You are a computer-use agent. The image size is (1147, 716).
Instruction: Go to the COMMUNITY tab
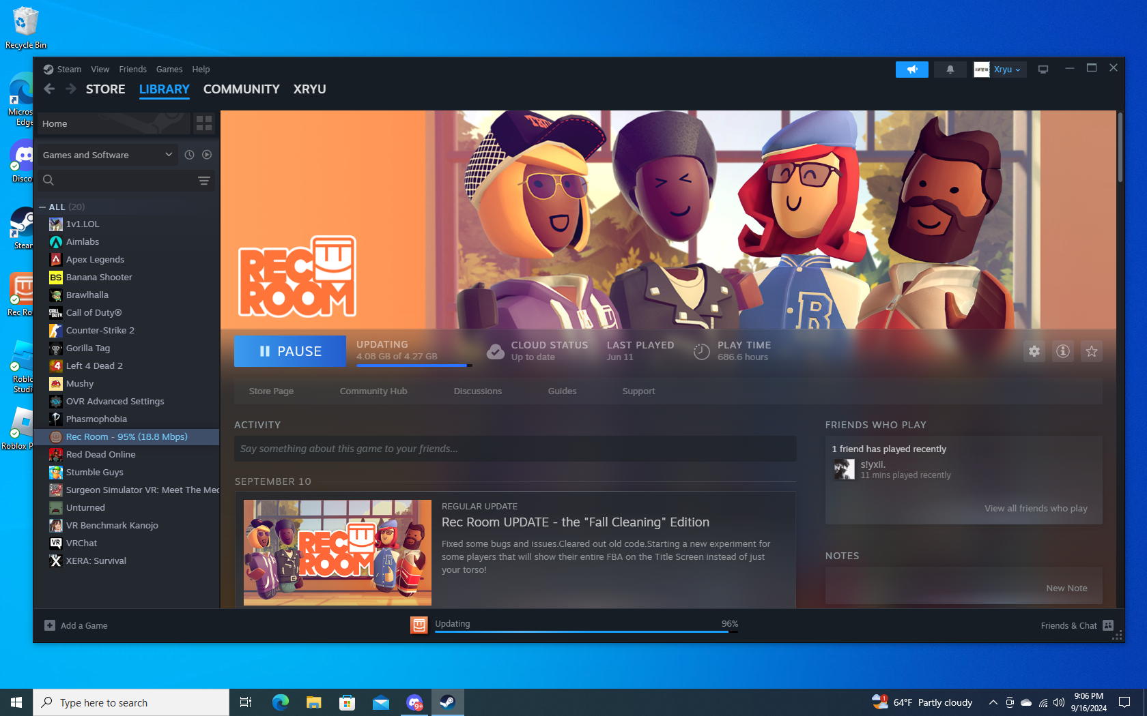coord(241,89)
